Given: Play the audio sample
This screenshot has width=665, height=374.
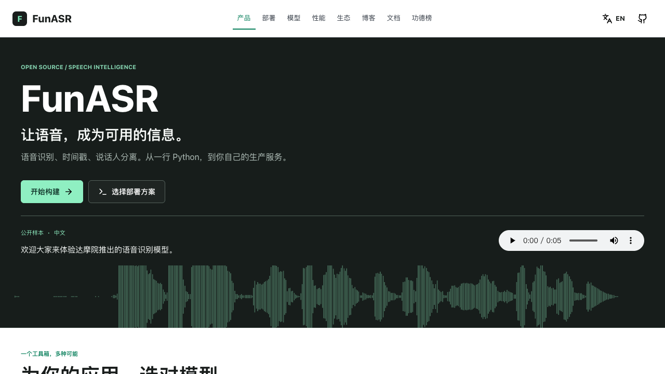Looking at the screenshot, I should [512, 241].
